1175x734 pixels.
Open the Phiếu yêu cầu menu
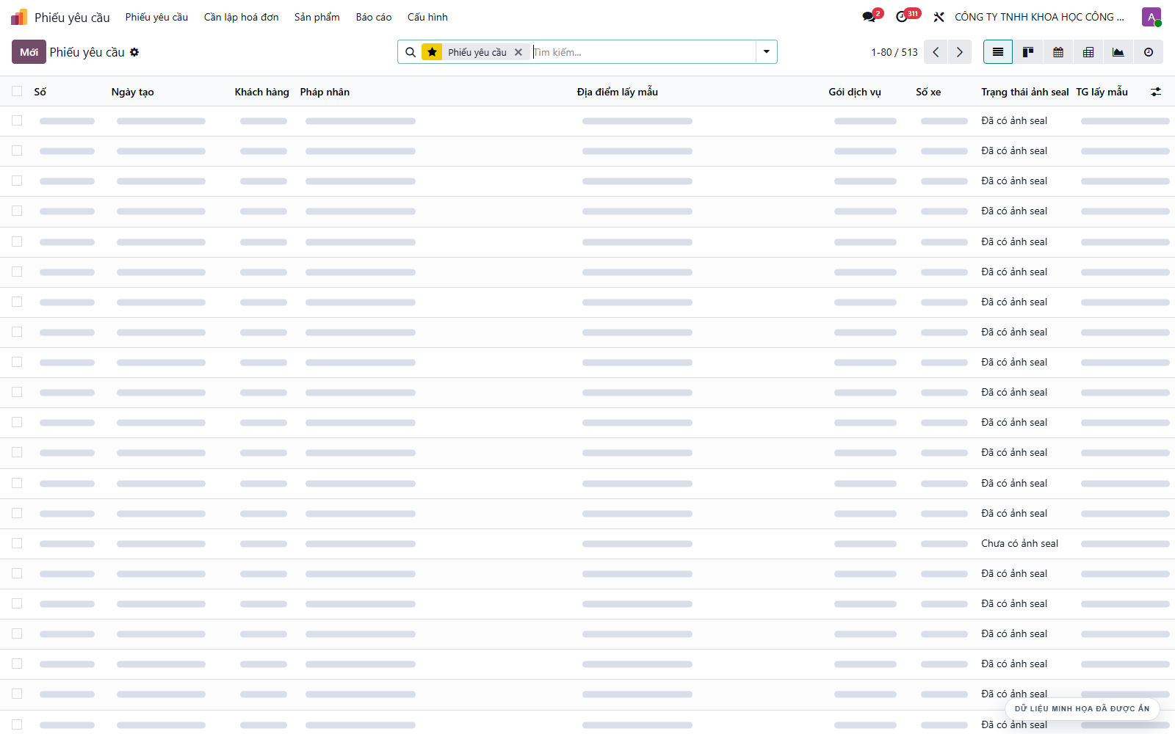(x=156, y=17)
